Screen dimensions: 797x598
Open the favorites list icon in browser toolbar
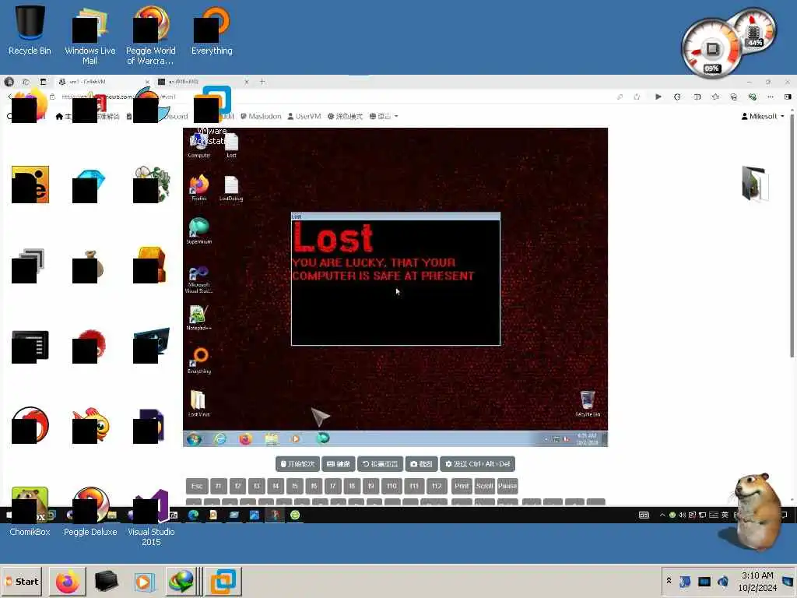(716, 97)
